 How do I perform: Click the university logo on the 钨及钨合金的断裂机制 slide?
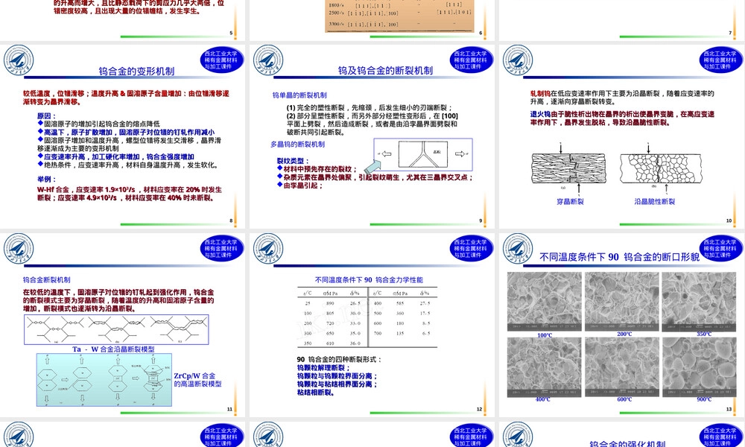tap(268, 60)
